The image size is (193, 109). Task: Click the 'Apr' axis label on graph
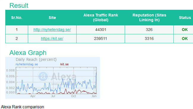33,96
